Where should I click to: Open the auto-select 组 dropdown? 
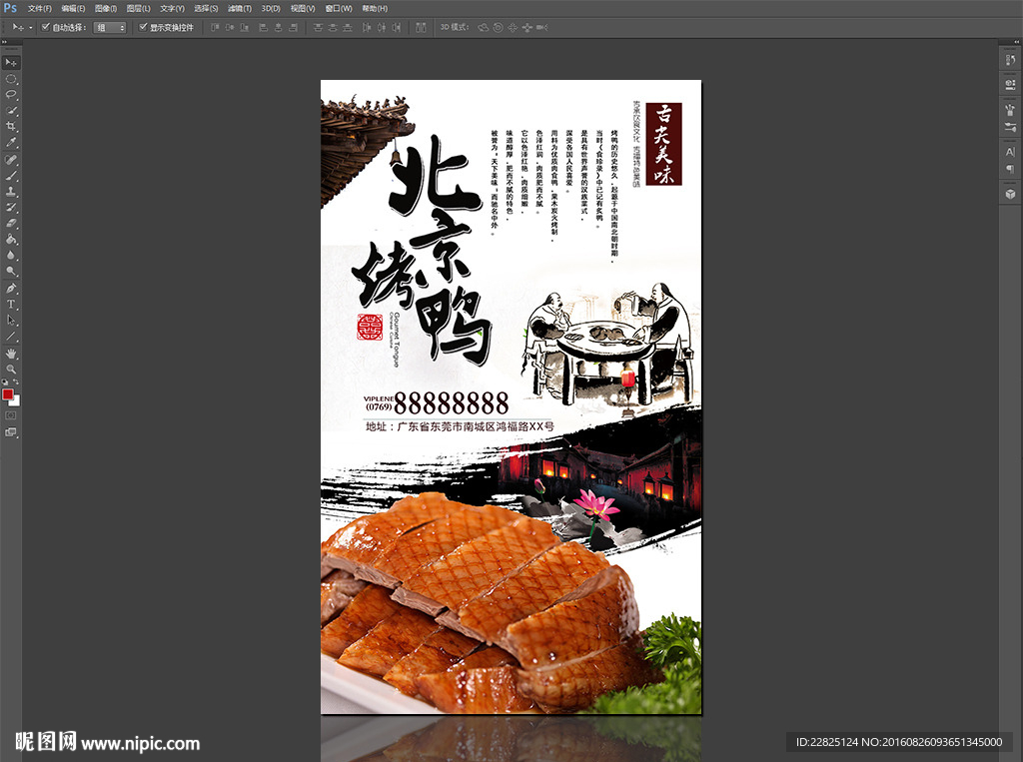(x=110, y=27)
